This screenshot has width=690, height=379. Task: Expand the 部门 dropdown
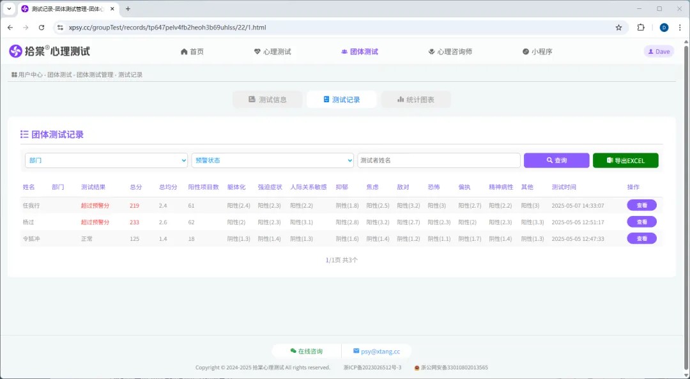(107, 160)
